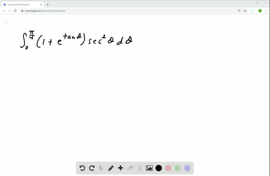The height and width of the screenshot is (176, 270).
Task: Select the eraser tool
Action: (130, 168)
